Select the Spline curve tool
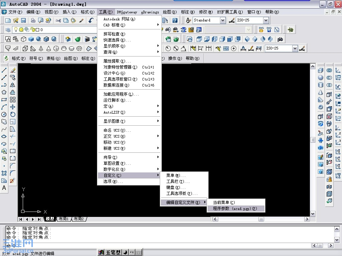This screenshot has height=256, width=342. [x=4, y=129]
